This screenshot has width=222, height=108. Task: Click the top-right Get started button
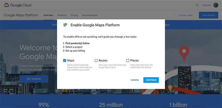tap(209, 15)
